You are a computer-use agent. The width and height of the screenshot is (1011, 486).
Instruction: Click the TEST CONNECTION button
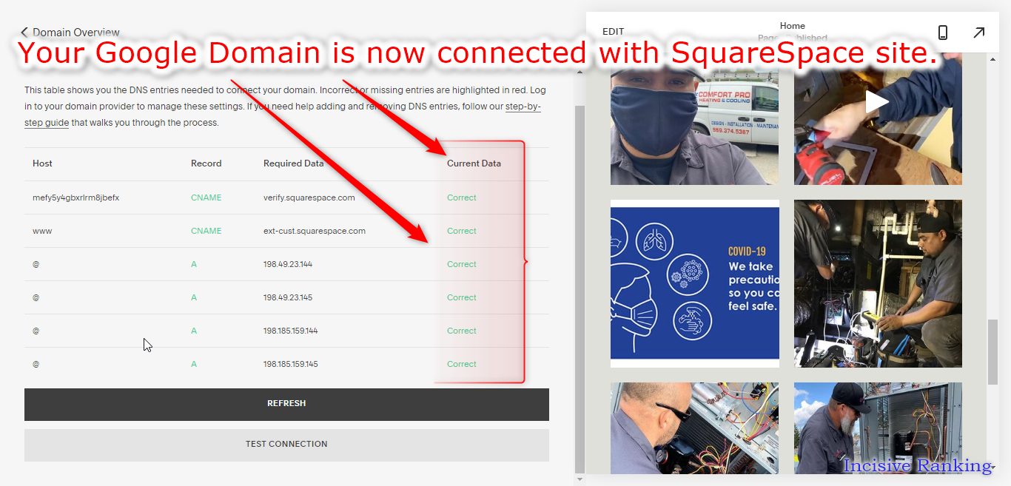[286, 445]
